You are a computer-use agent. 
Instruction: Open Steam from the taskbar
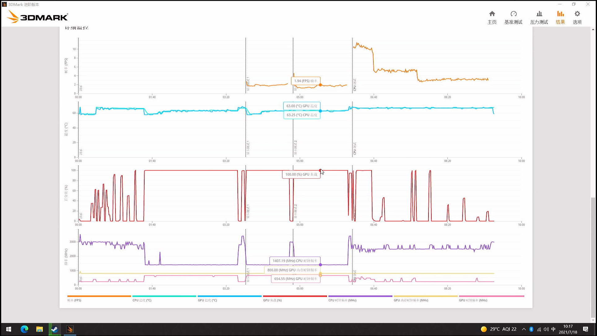[54, 329]
